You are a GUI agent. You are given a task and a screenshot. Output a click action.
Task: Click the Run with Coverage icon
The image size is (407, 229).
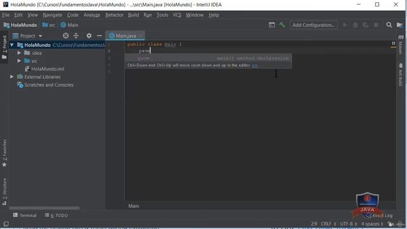(x=366, y=25)
